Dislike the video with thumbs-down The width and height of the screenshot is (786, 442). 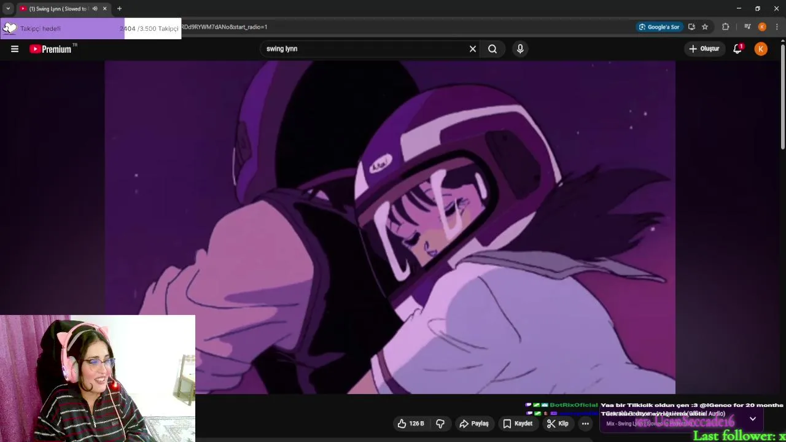(440, 424)
